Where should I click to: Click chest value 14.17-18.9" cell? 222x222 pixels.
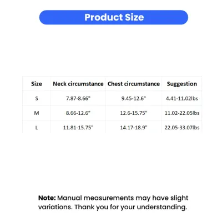134,128
